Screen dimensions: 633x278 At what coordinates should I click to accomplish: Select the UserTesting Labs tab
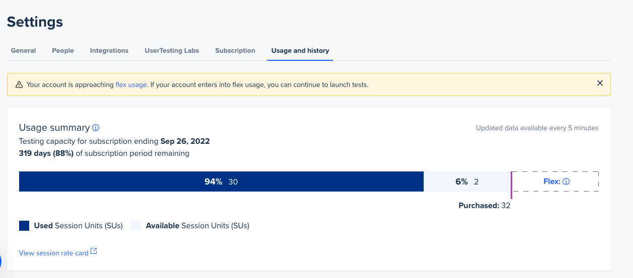[x=172, y=50]
